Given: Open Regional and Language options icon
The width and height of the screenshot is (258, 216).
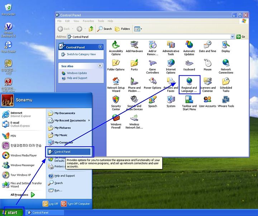Looking at the screenshot, I should 189,85.
